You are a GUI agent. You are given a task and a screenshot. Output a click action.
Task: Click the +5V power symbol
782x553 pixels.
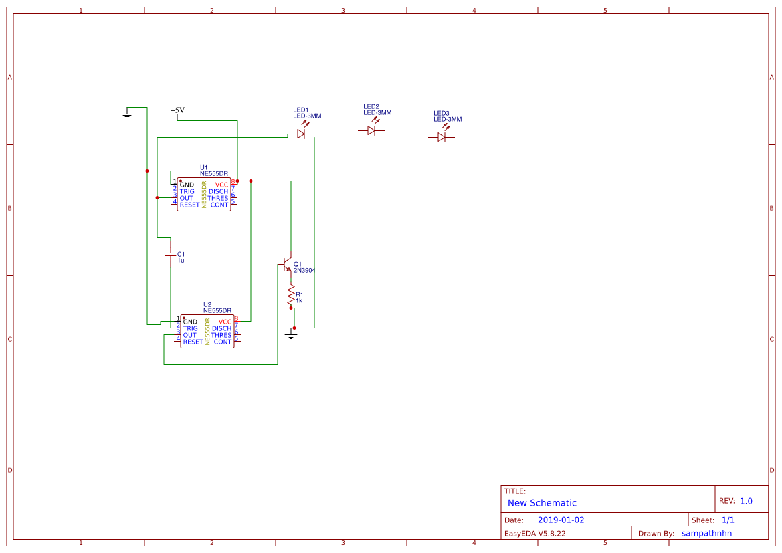[x=177, y=113]
